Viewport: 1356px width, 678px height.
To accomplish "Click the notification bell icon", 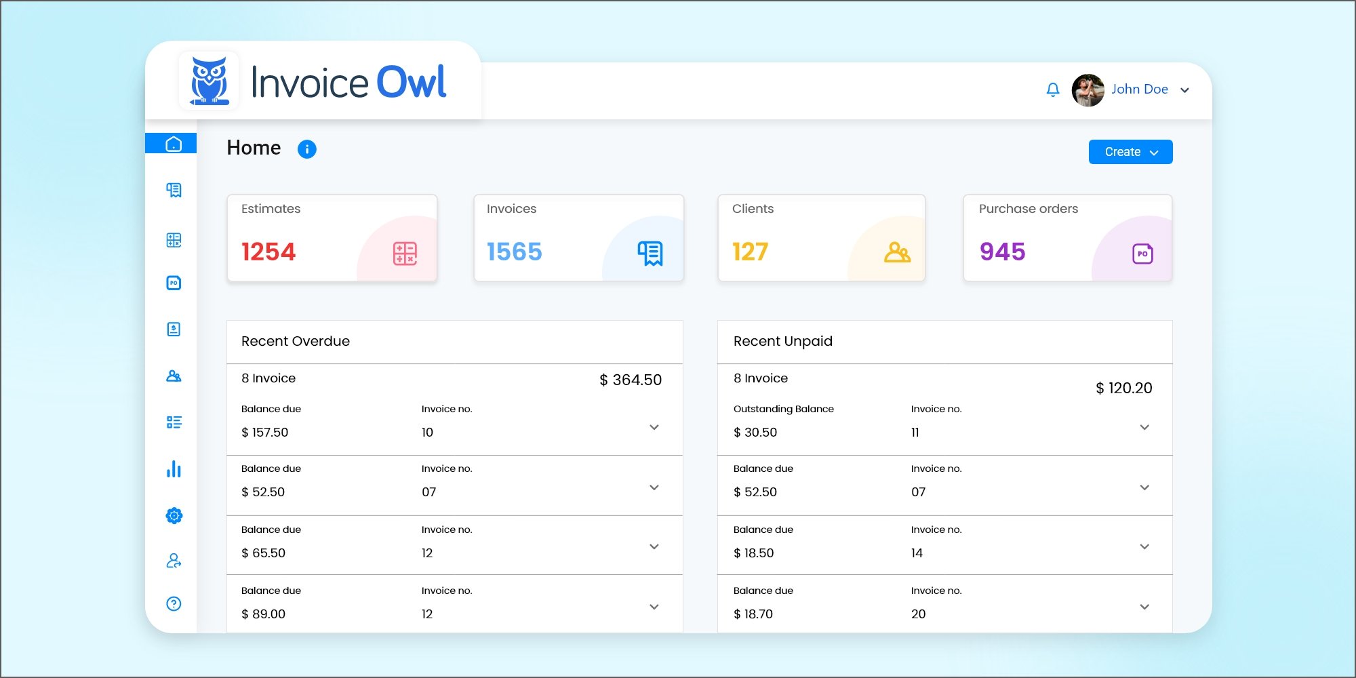I will coord(1052,89).
